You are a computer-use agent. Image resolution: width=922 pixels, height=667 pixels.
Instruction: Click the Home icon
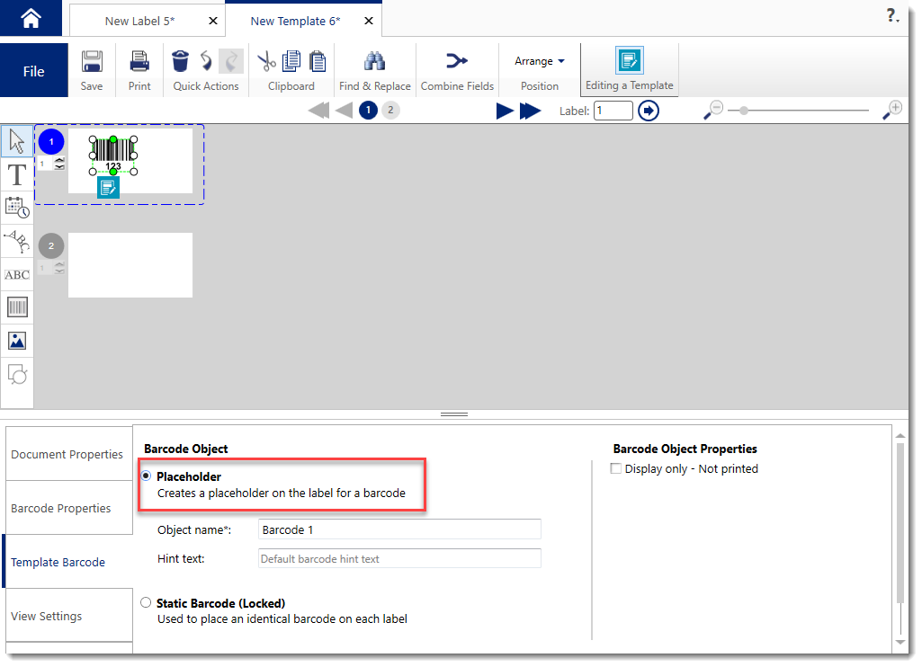pyautogui.click(x=31, y=18)
